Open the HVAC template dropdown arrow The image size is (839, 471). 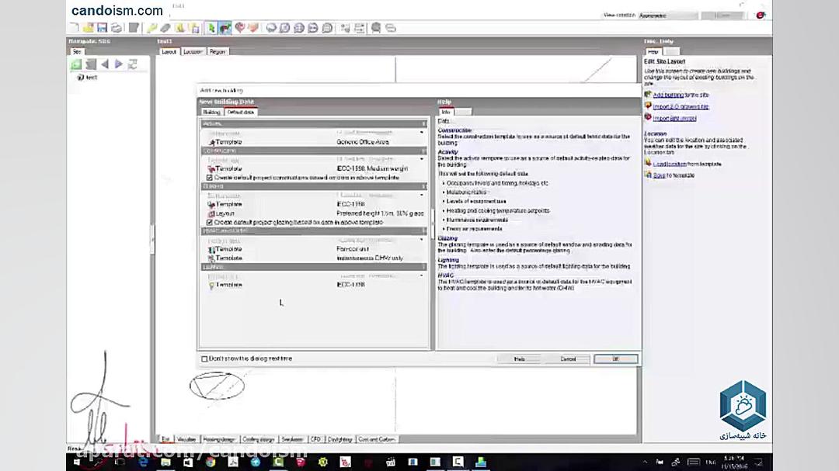[x=422, y=240]
